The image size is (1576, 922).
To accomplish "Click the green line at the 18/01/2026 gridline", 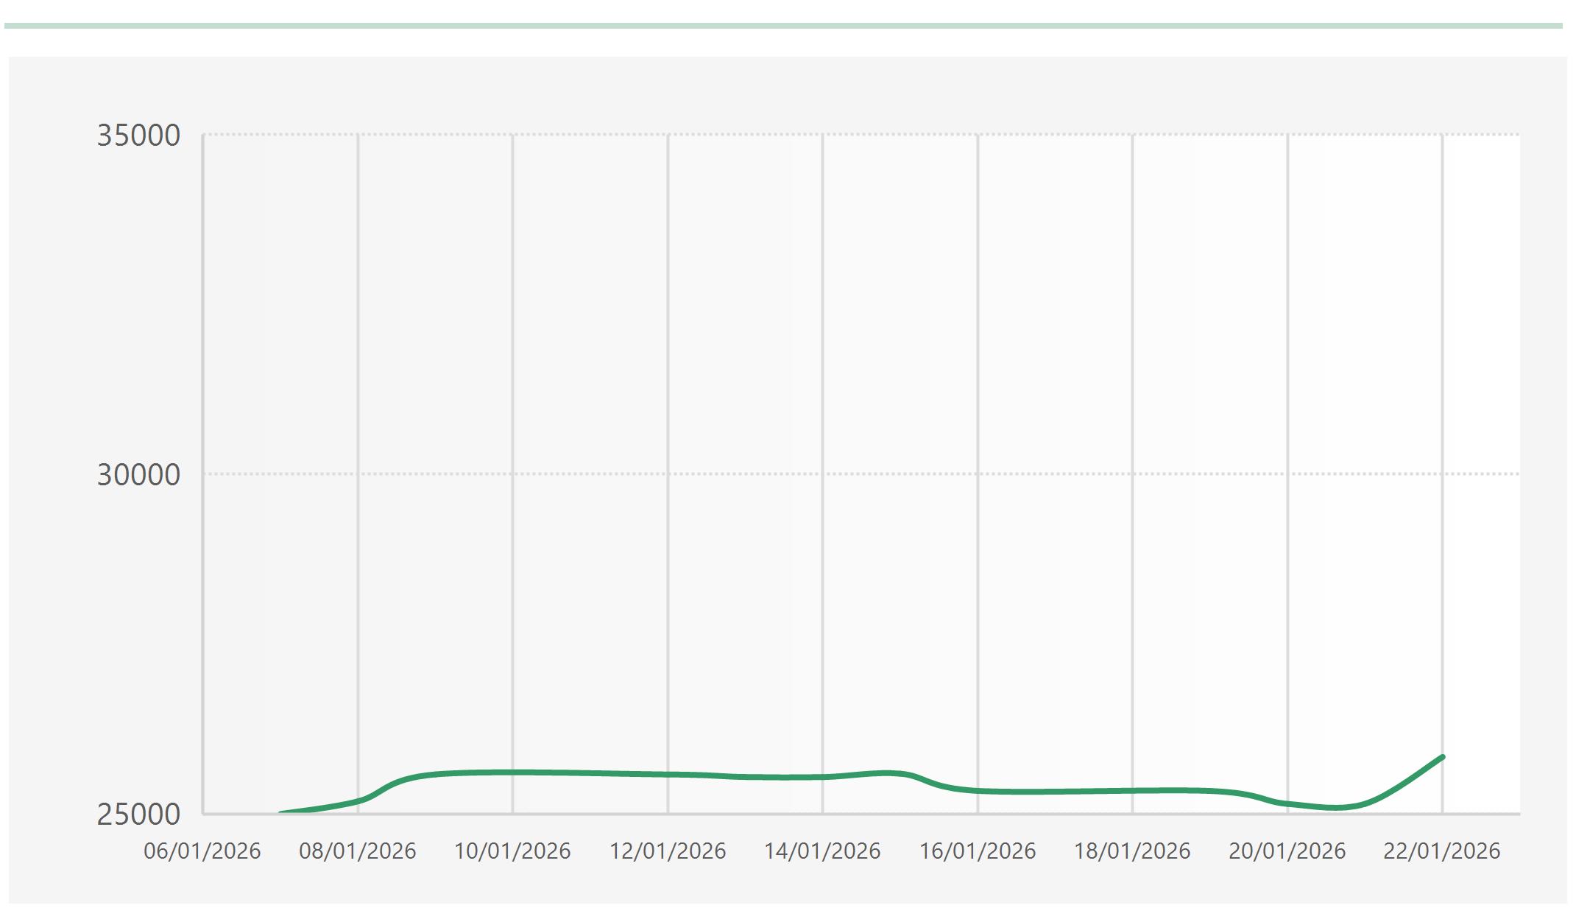I will click(x=1133, y=790).
